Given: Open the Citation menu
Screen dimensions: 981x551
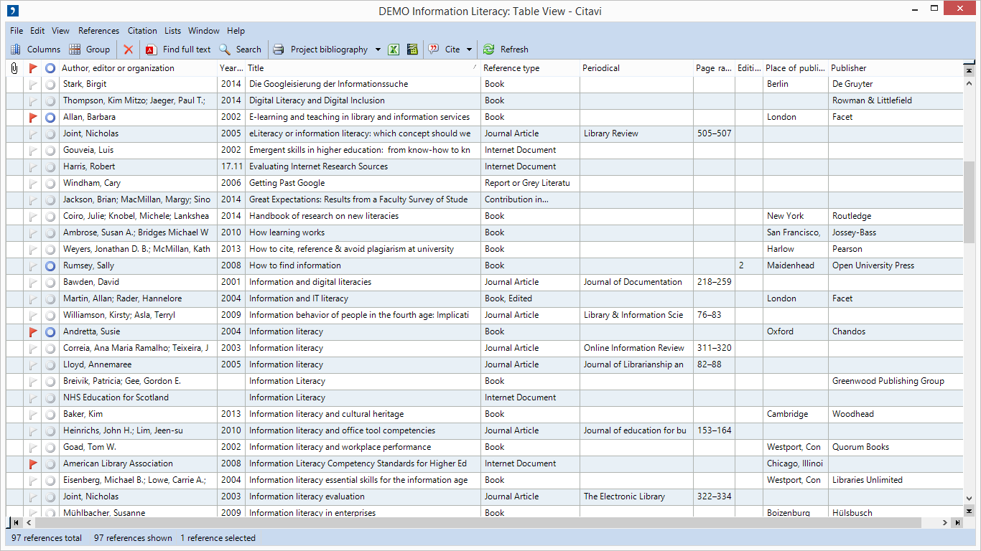Looking at the screenshot, I should pos(142,31).
